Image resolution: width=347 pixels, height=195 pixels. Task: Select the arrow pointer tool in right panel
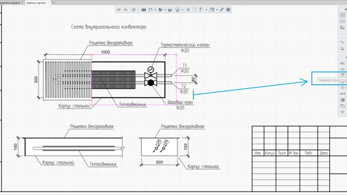coord(342,14)
